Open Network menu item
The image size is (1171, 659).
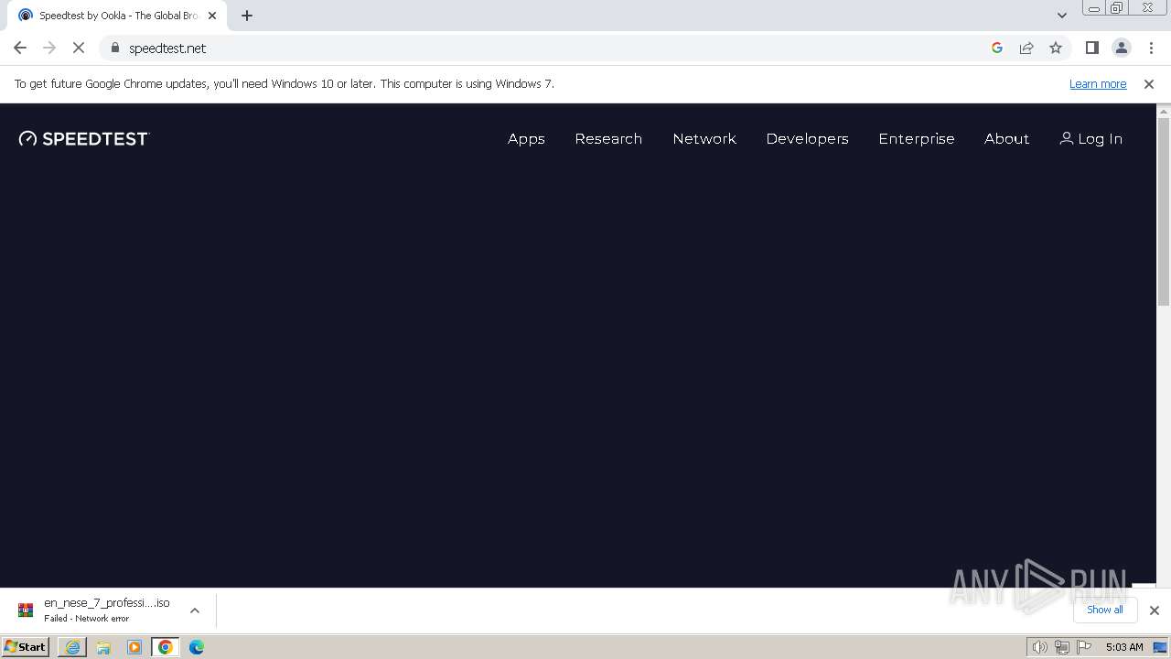click(704, 138)
